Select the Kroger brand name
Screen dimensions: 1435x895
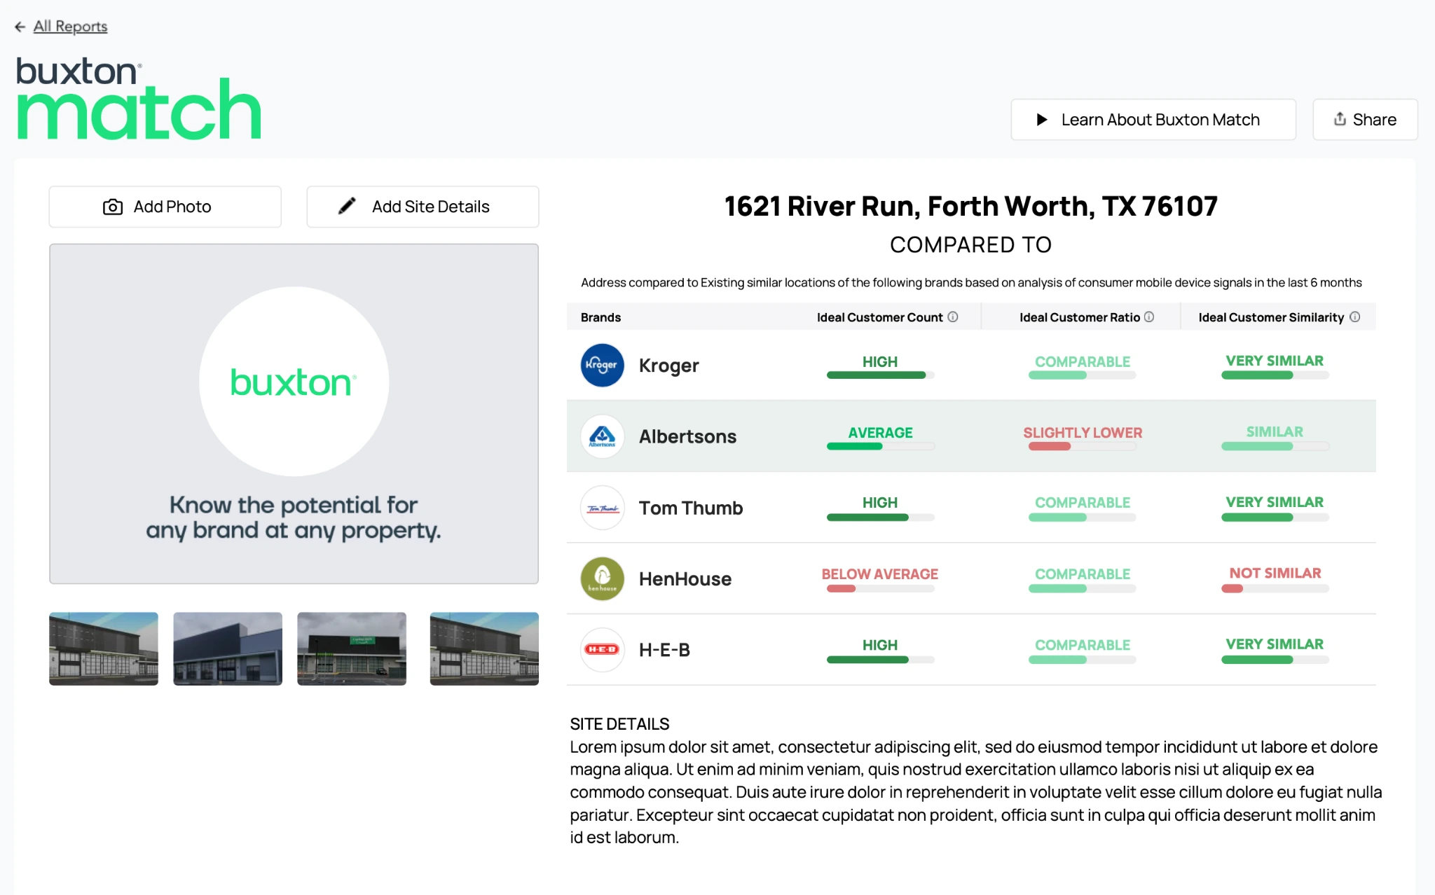(668, 366)
